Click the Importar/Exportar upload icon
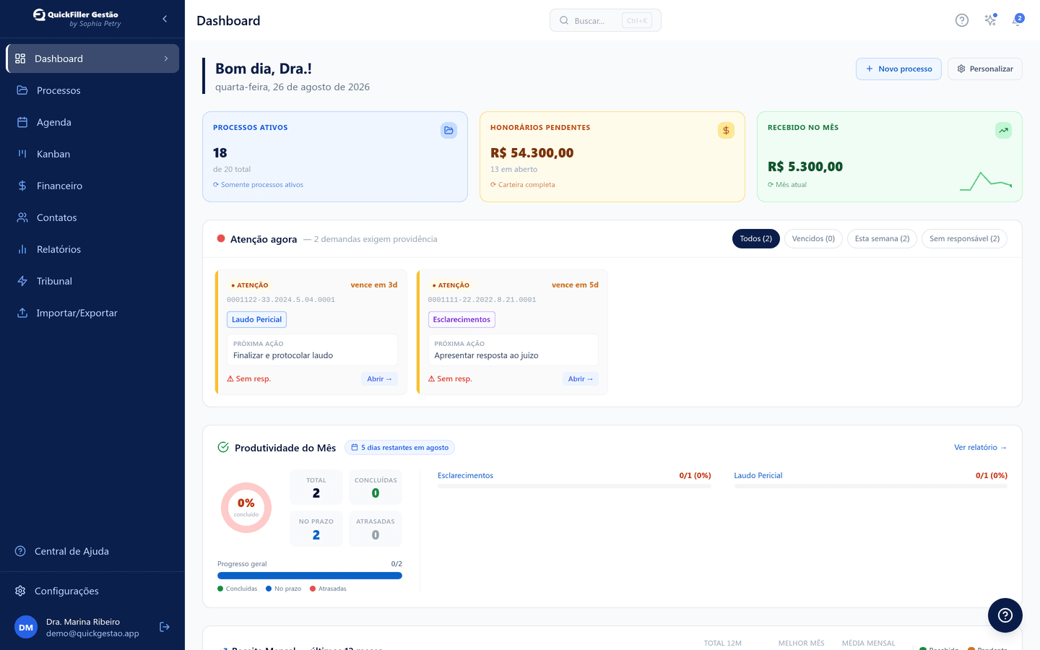 click(22, 313)
